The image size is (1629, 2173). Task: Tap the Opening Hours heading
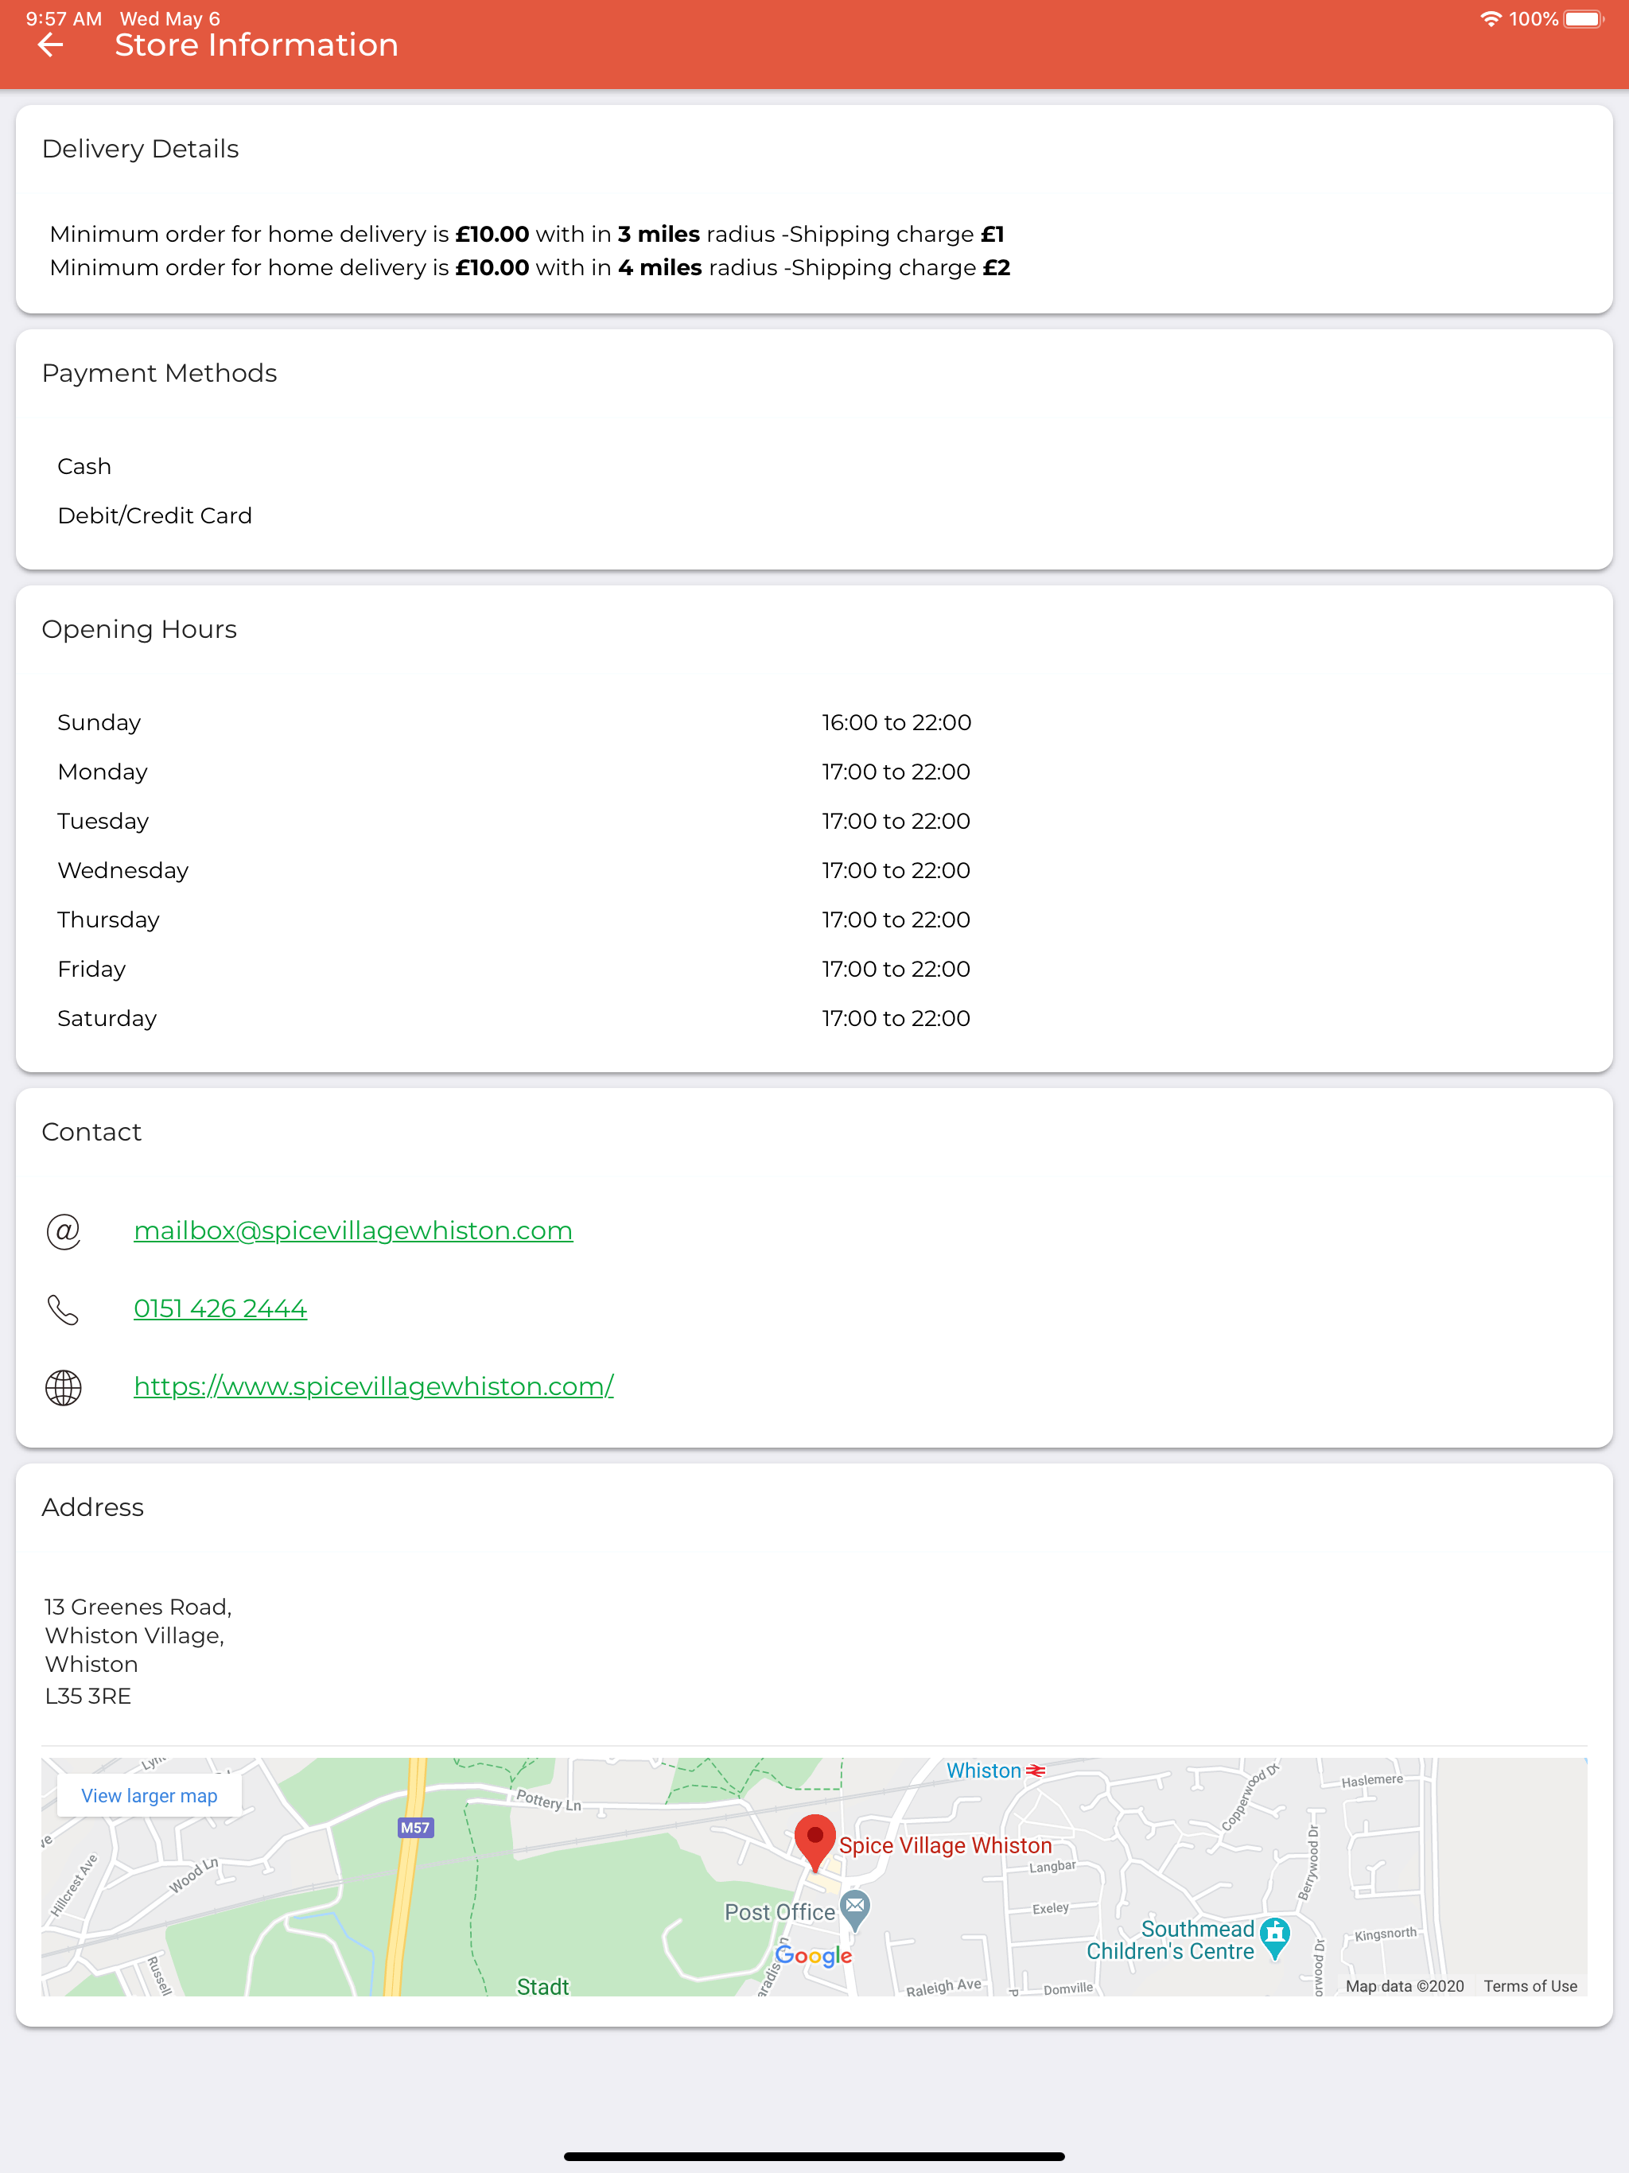pos(139,630)
